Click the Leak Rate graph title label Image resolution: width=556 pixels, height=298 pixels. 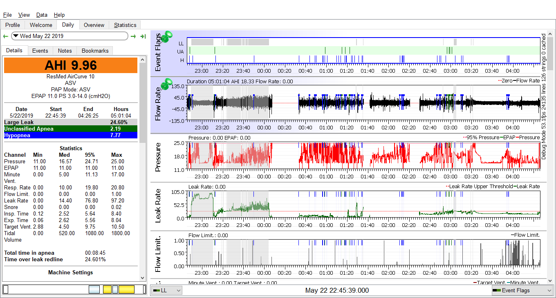(158, 205)
